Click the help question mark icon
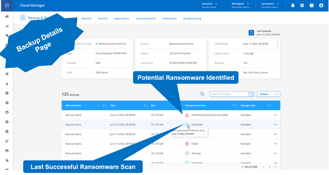Viewport: 329px width, 175px height. [x=312, y=5]
